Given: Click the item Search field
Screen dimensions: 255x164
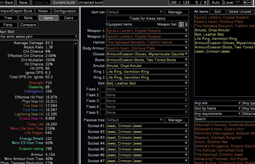Looking at the screenshot, I should [225, 119].
